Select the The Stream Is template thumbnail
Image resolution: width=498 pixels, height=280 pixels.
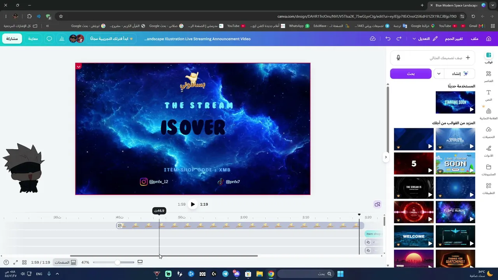414,187
